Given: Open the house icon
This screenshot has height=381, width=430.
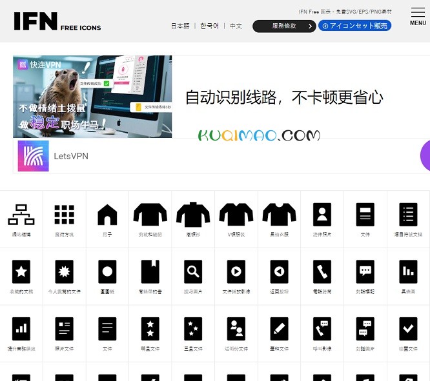Looking at the screenshot, I should (x=107, y=215).
